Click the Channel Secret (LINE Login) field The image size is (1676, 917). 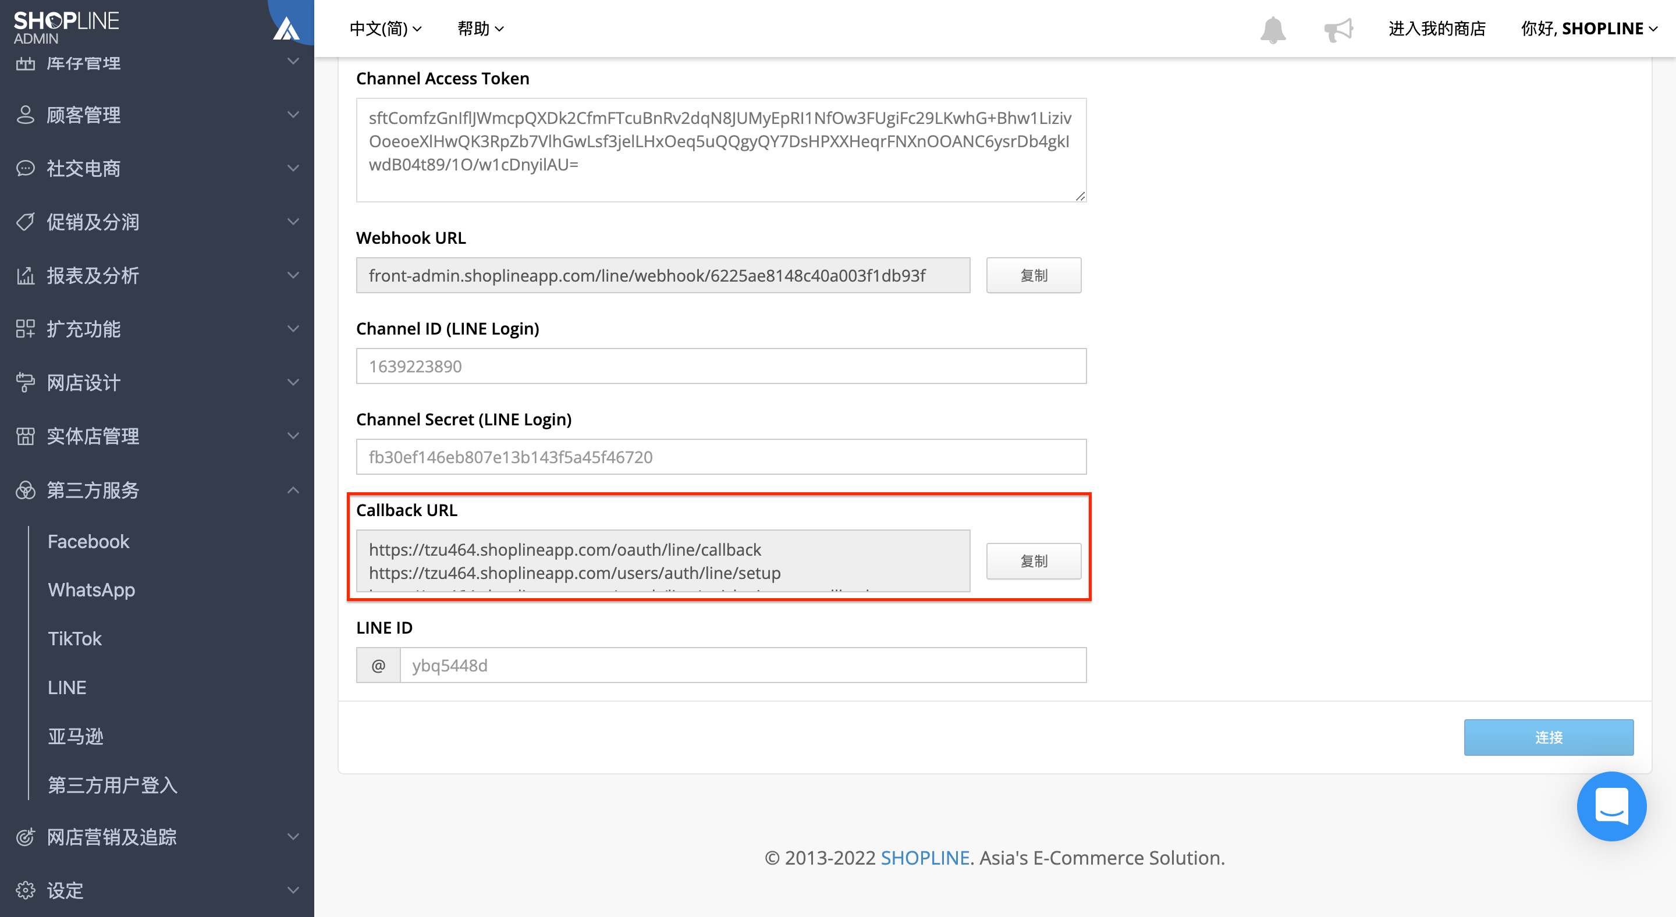coord(721,457)
